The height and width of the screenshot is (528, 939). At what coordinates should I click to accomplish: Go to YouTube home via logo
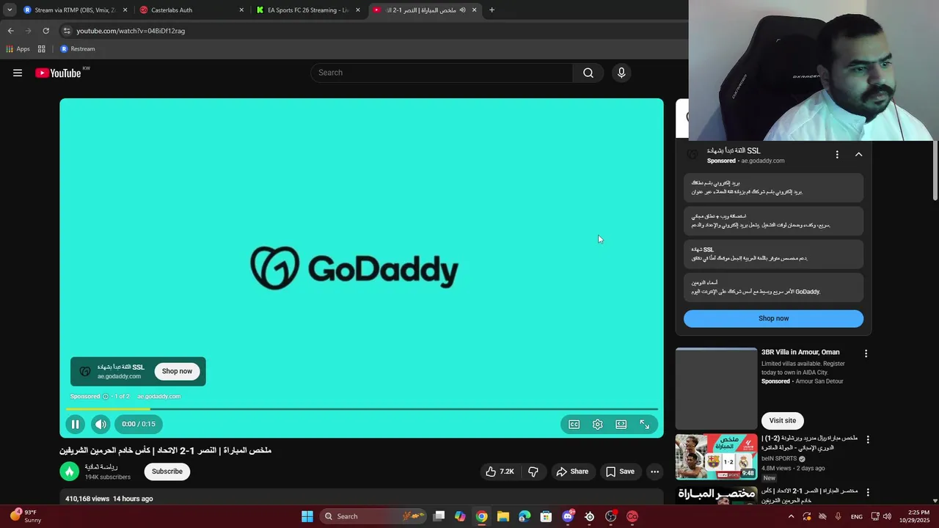click(58, 73)
